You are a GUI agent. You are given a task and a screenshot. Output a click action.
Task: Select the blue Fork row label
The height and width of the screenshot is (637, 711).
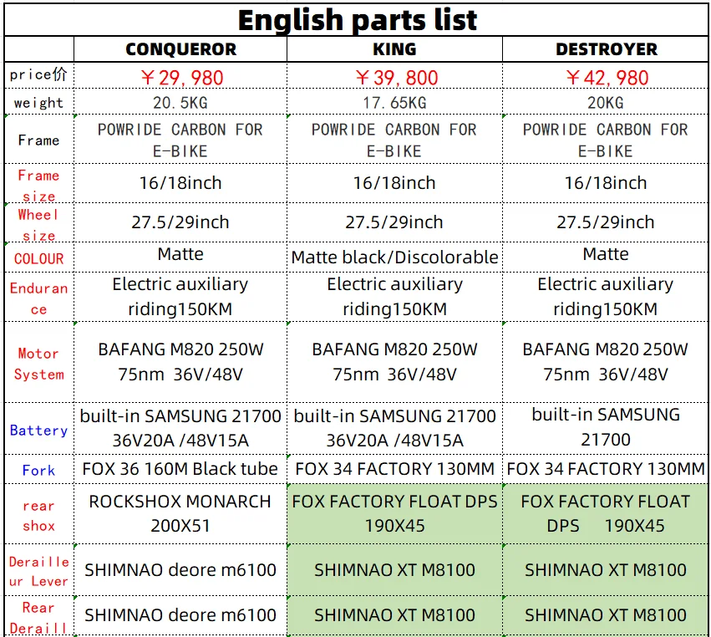tap(39, 470)
